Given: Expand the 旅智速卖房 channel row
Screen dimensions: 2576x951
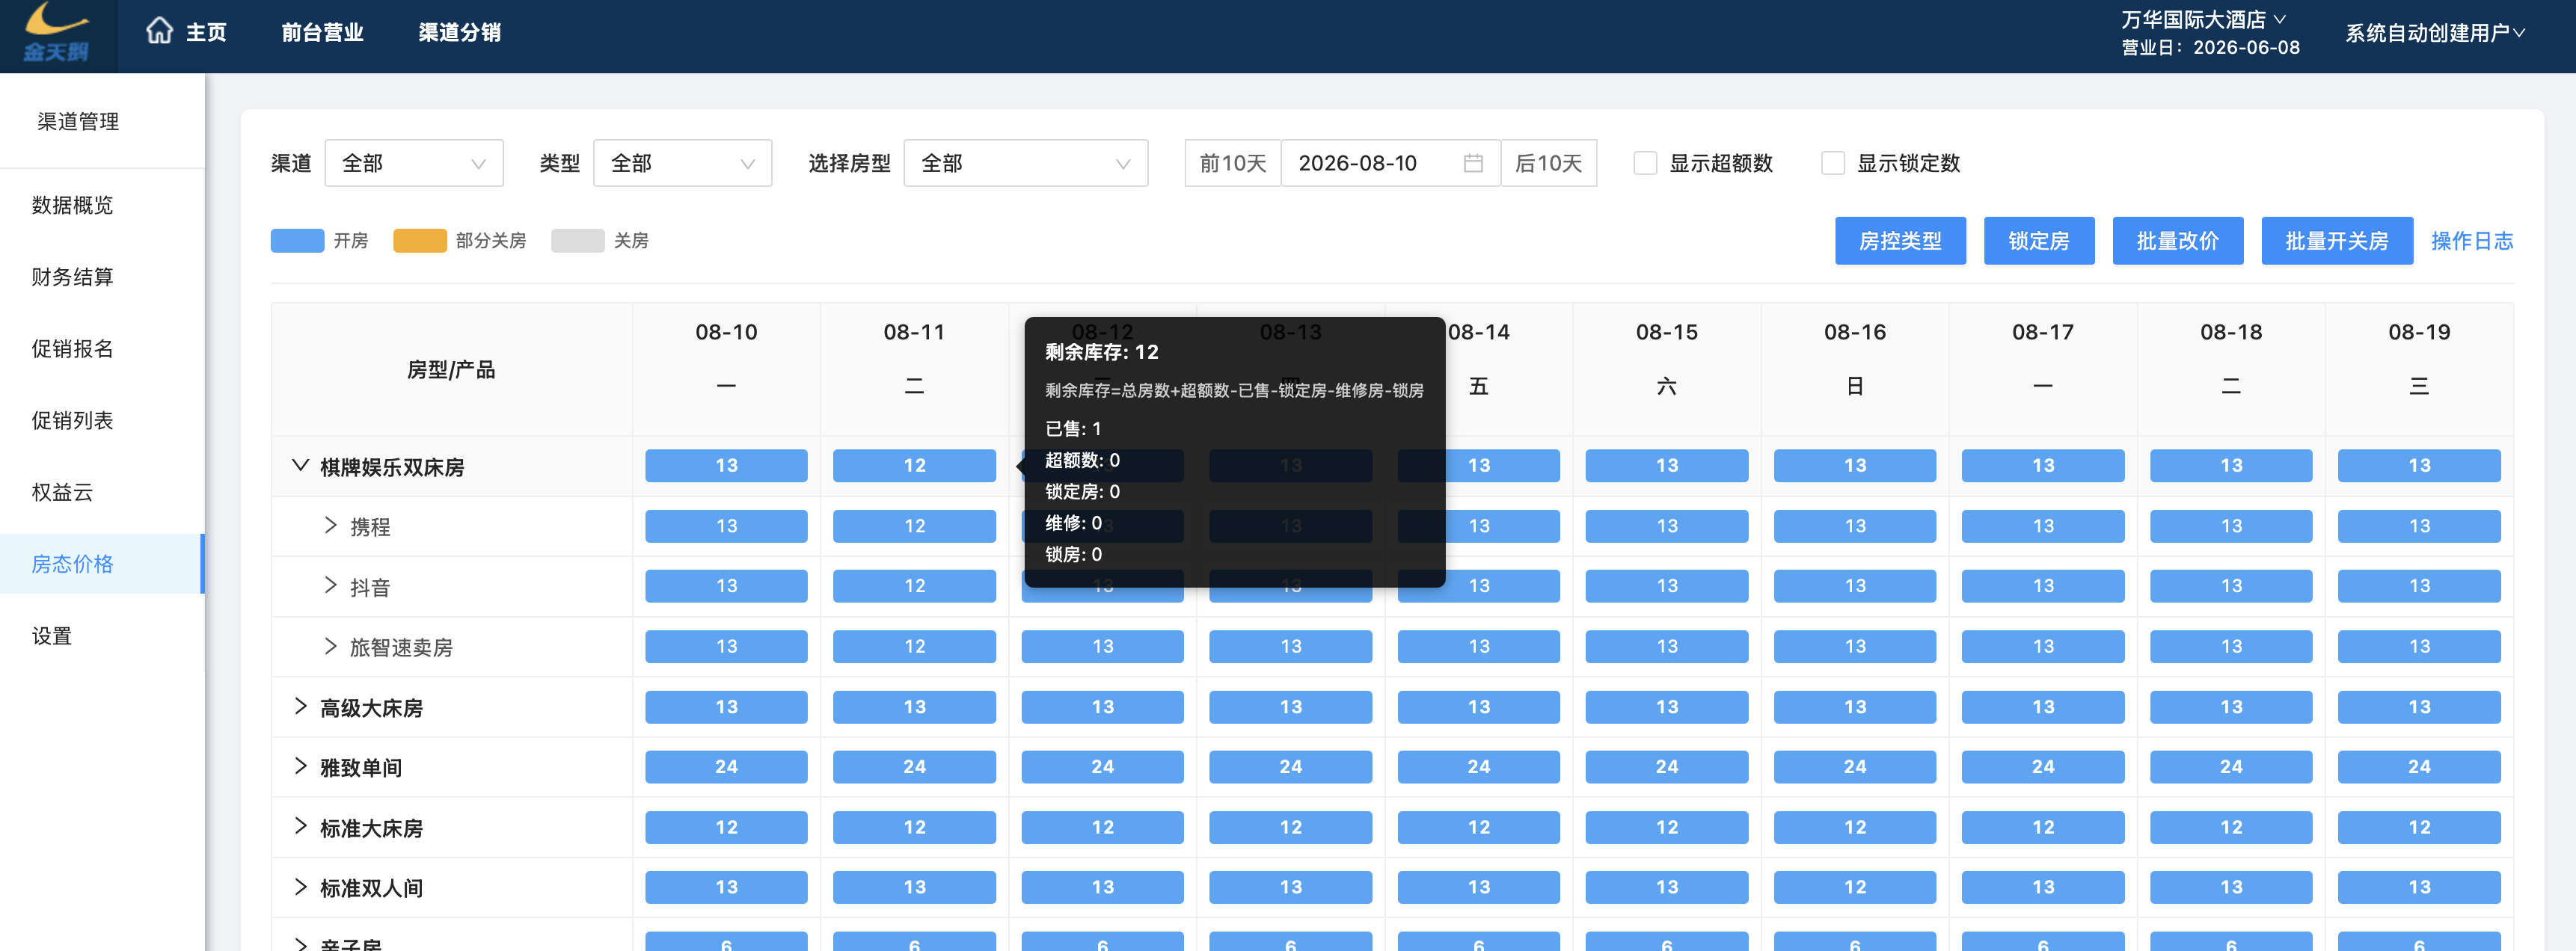Looking at the screenshot, I should pos(330,647).
